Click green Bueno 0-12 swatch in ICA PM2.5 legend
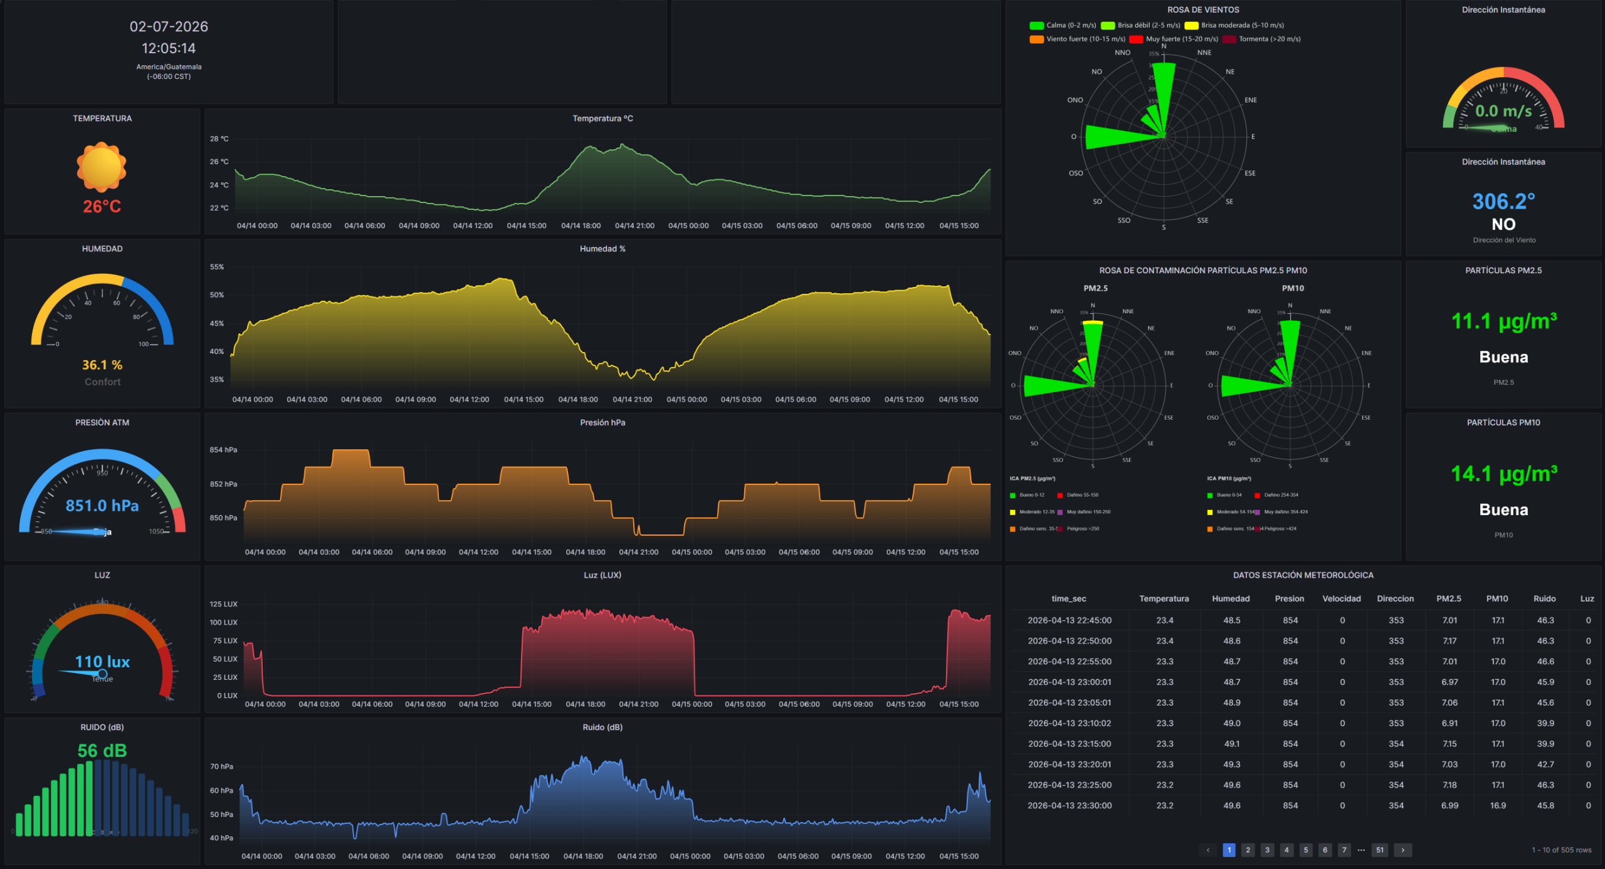The height and width of the screenshot is (869, 1605). click(1013, 496)
